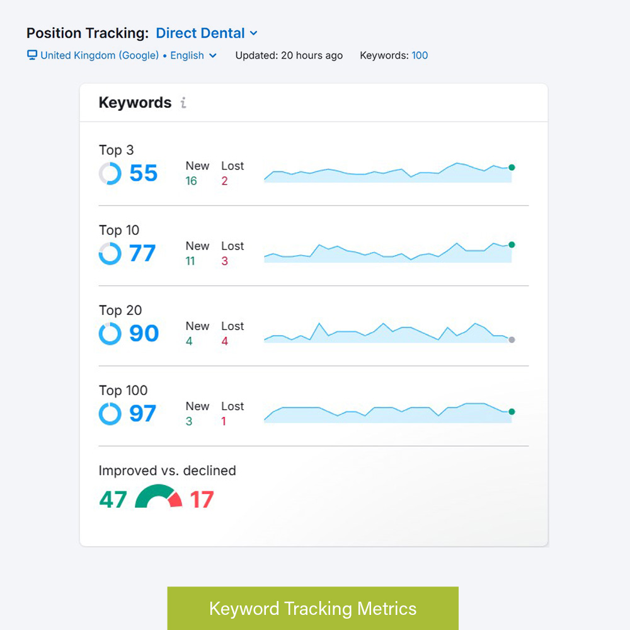630x630 pixels.
Task: Click the desktop device icon
Action: tap(32, 55)
